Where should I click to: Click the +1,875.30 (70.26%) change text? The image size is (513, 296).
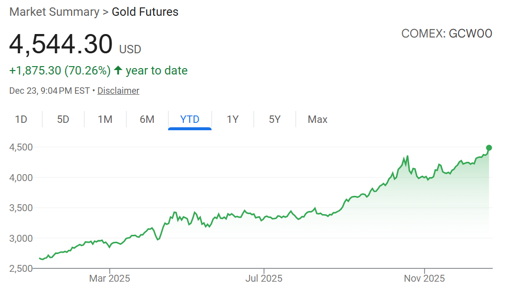point(60,71)
